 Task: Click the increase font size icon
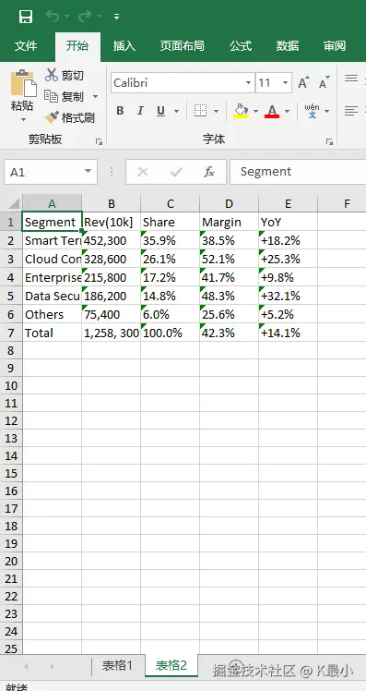(303, 82)
